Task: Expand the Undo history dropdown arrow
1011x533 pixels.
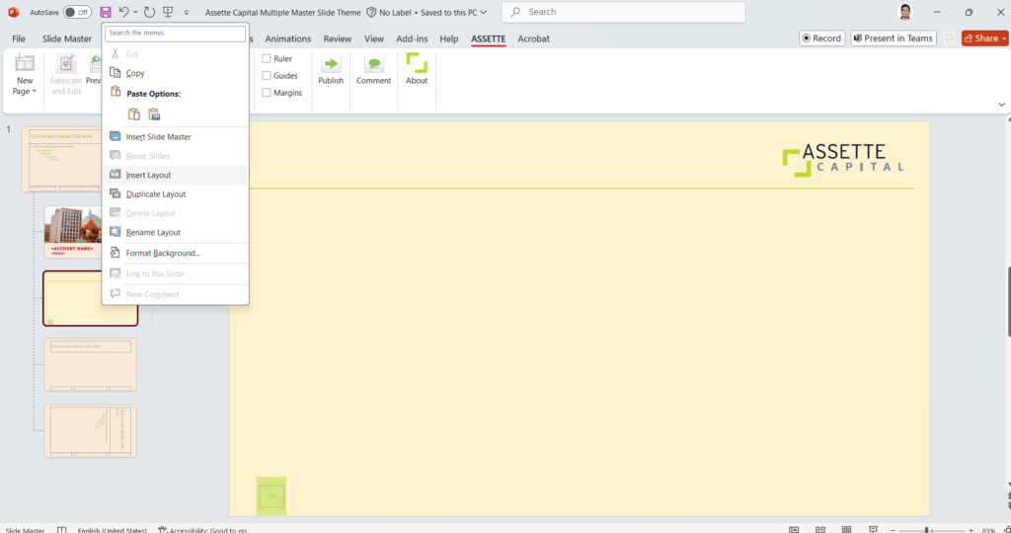Action: coord(135,12)
